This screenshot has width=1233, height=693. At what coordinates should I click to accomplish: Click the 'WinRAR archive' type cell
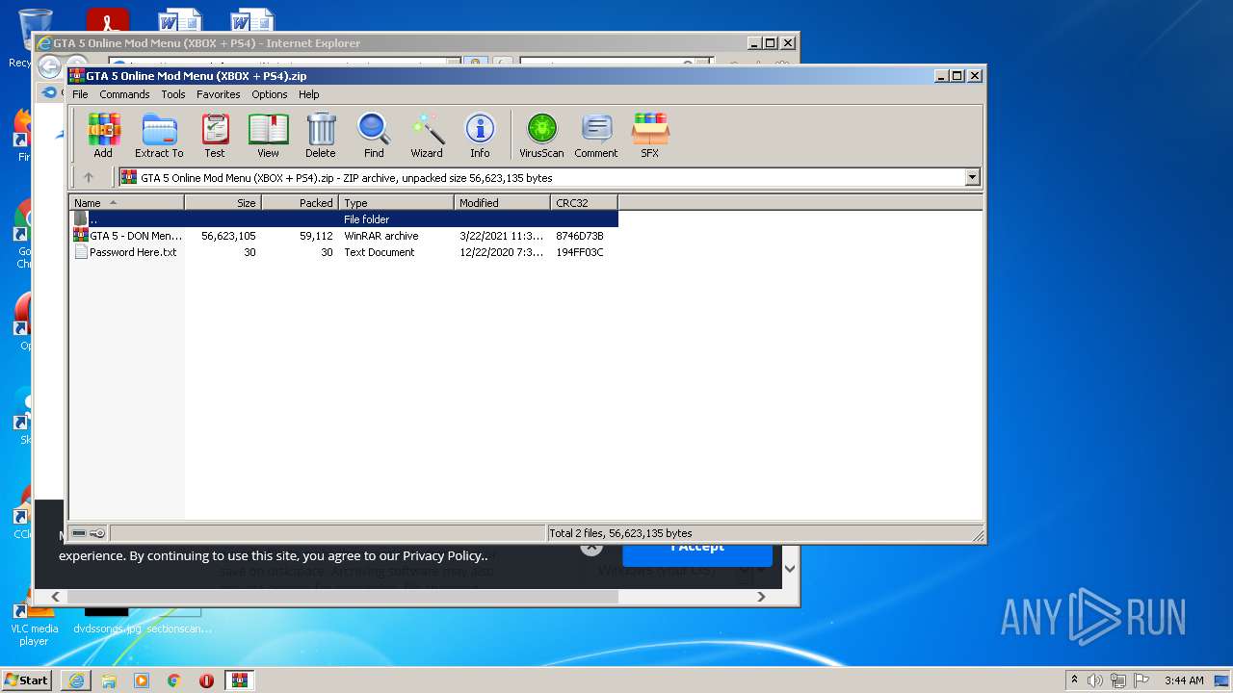click(x=381, y=236)
